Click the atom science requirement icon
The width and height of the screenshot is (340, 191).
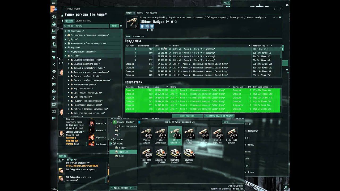pyautogui.click(x=147, y=26)
